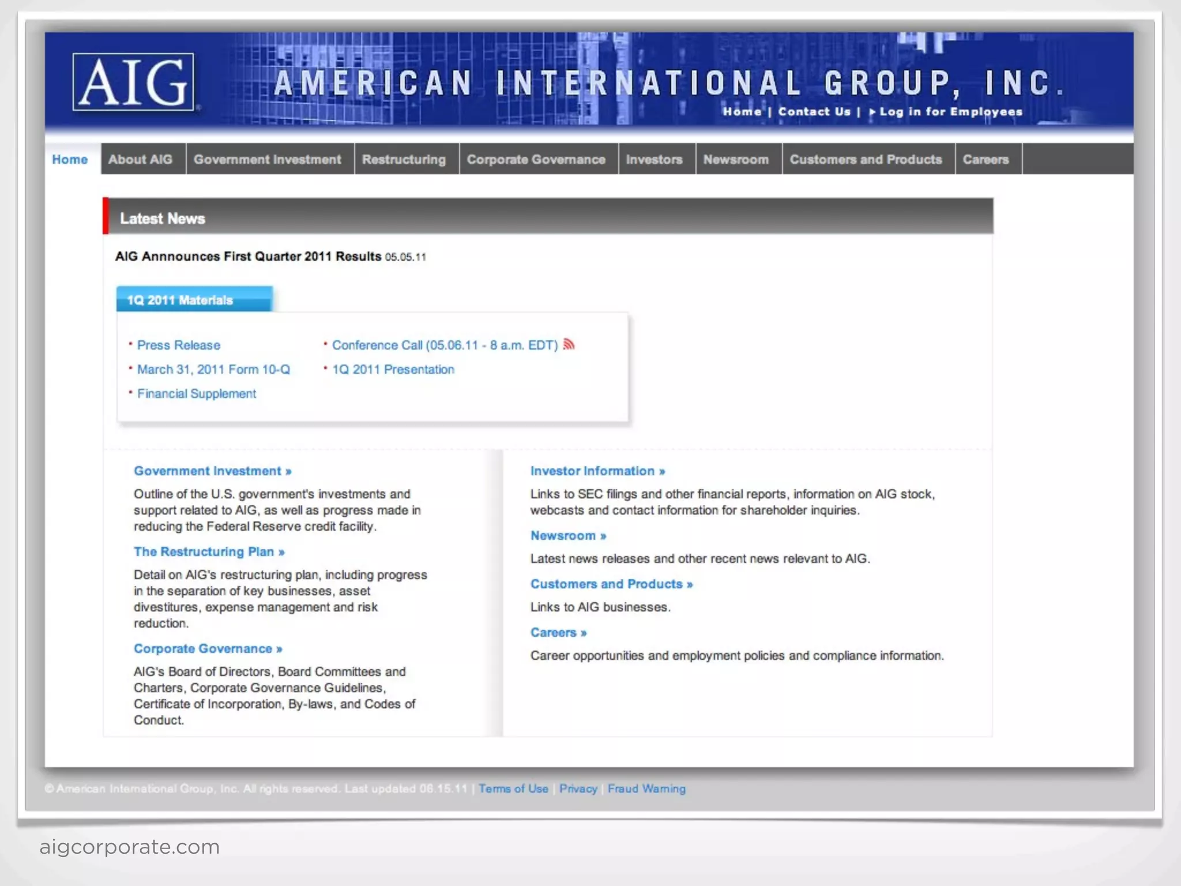1181x886 pixels.
Task: Click the 05.05.11 date next to headline
Action: pos(405,257)
